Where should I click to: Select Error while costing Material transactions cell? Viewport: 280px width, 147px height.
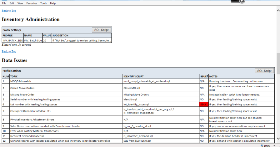tap(66, 131)
